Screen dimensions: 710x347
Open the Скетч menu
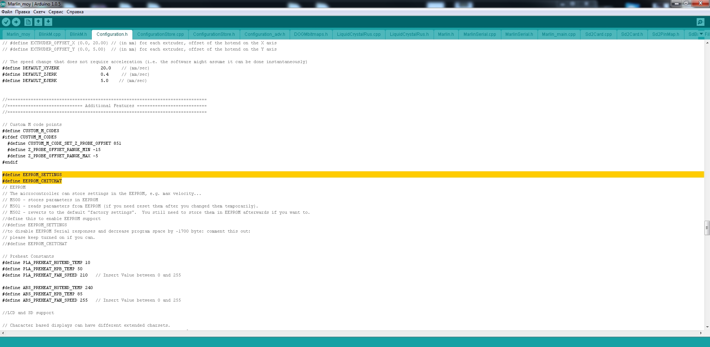[x=39, y=12]
